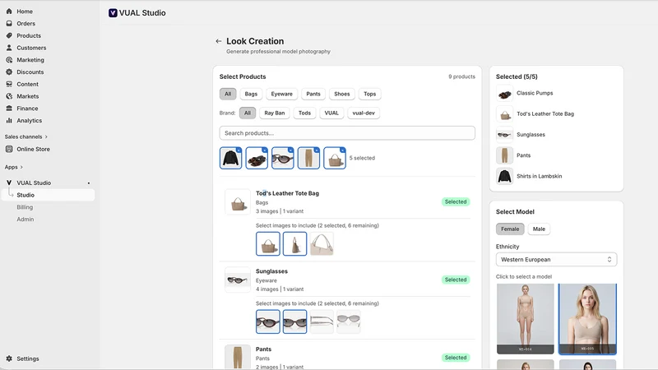This screenshot has width=658, height=370.
Task: Click the Finance bank icon
Action: click(9, 109)
